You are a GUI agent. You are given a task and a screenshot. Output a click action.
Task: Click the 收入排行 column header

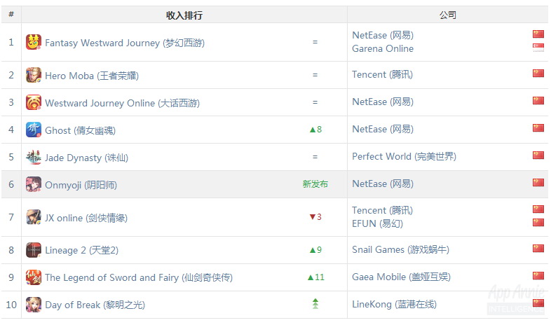184,15
